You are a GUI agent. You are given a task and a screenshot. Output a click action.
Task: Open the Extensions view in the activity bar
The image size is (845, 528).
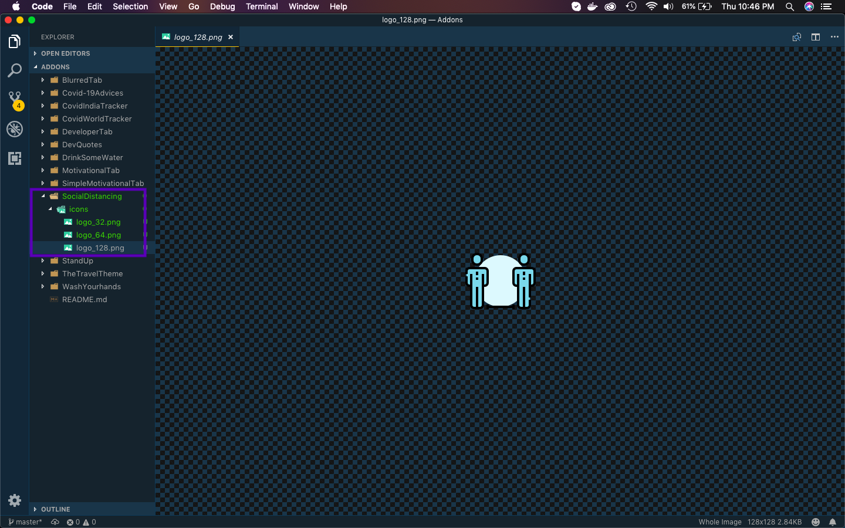15,158
